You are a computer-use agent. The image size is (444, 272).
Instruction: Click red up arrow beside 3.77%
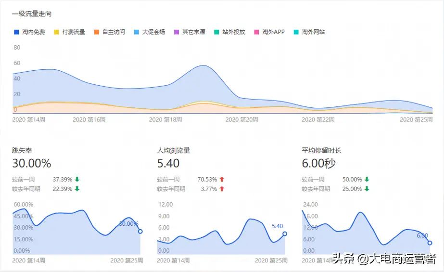tap(222, 189)
